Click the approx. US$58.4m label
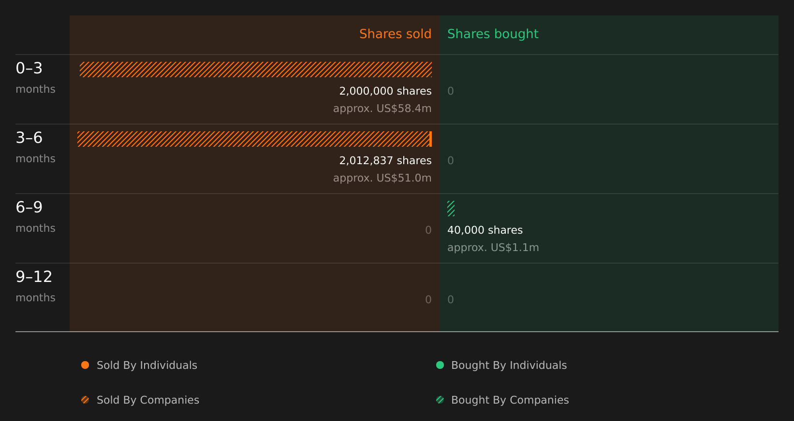Screen dimensions: 794x421 point(382,108)
